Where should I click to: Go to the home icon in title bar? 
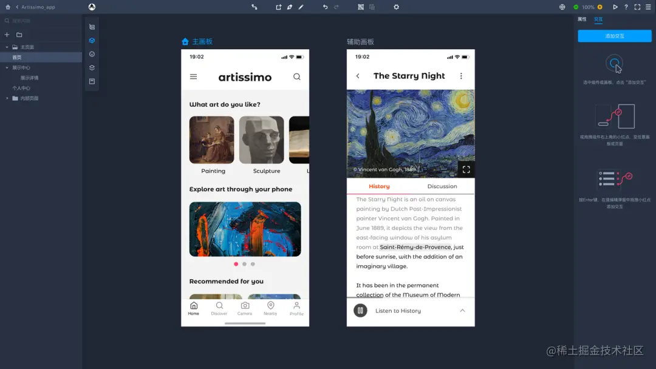pyautogui.click(x=7, y=7)
